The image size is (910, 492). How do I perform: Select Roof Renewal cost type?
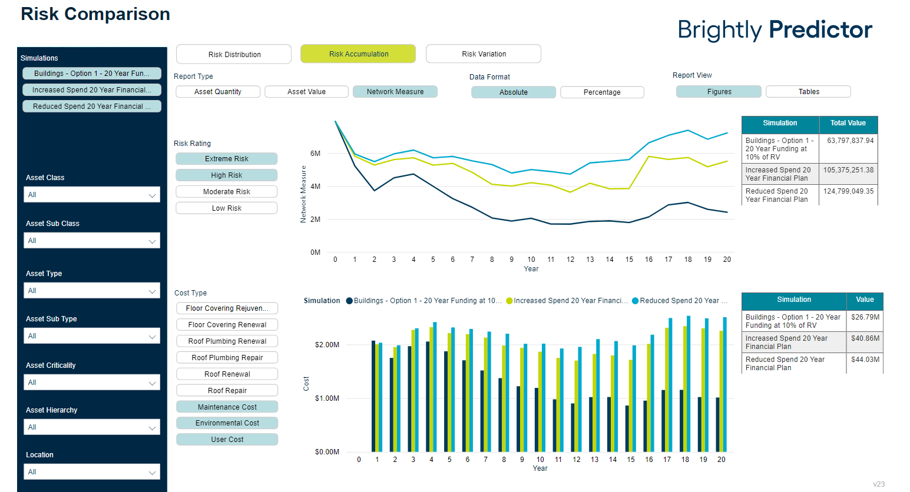[227, 374]
